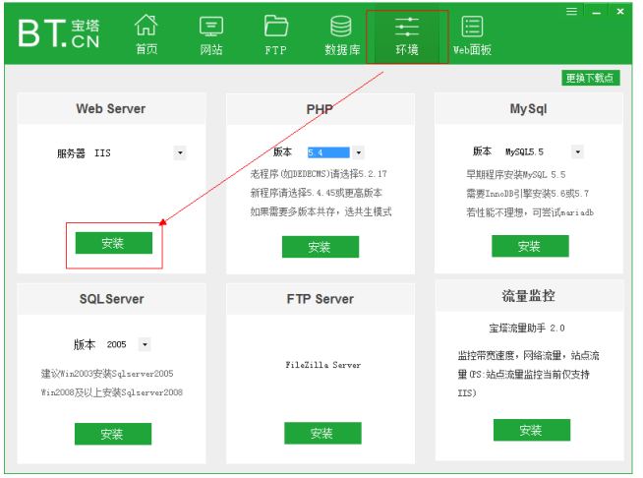
Task: Click the FTP Server panel heading
Action: tap(321, 299)
